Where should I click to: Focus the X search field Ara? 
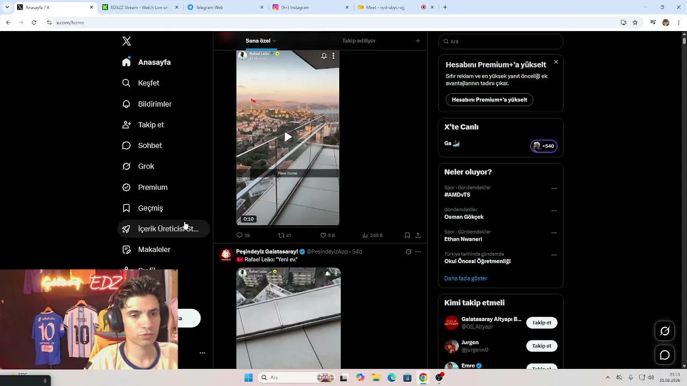point(501,41)
